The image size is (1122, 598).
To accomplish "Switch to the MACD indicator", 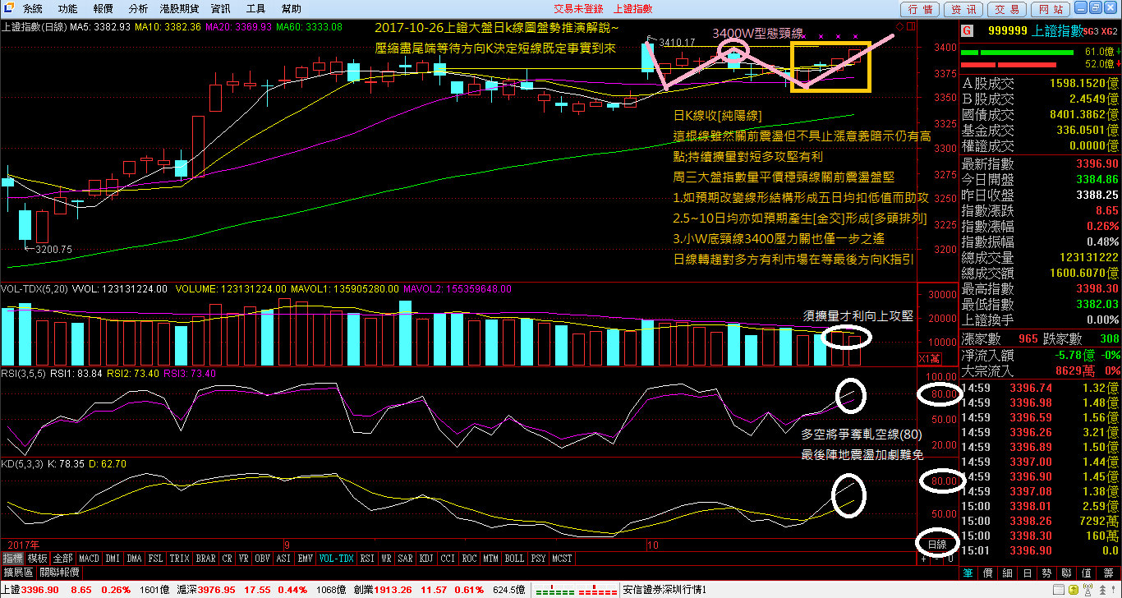I will coord(89,559).
